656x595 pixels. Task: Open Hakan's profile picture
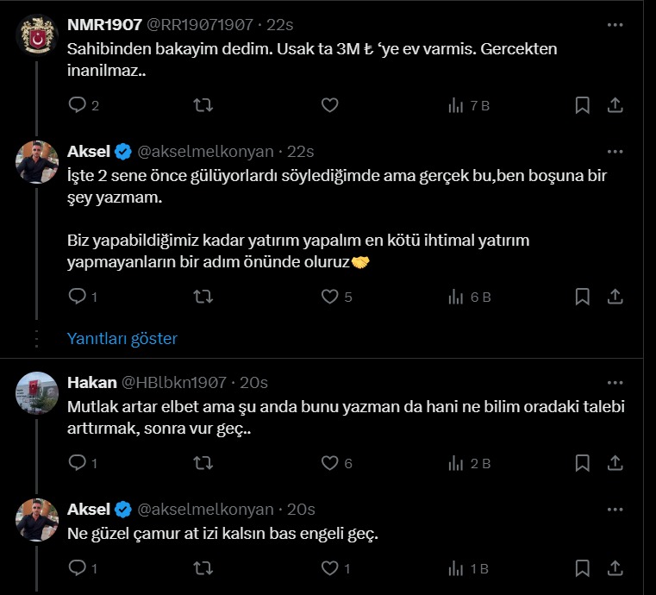[x=37, y=398]
